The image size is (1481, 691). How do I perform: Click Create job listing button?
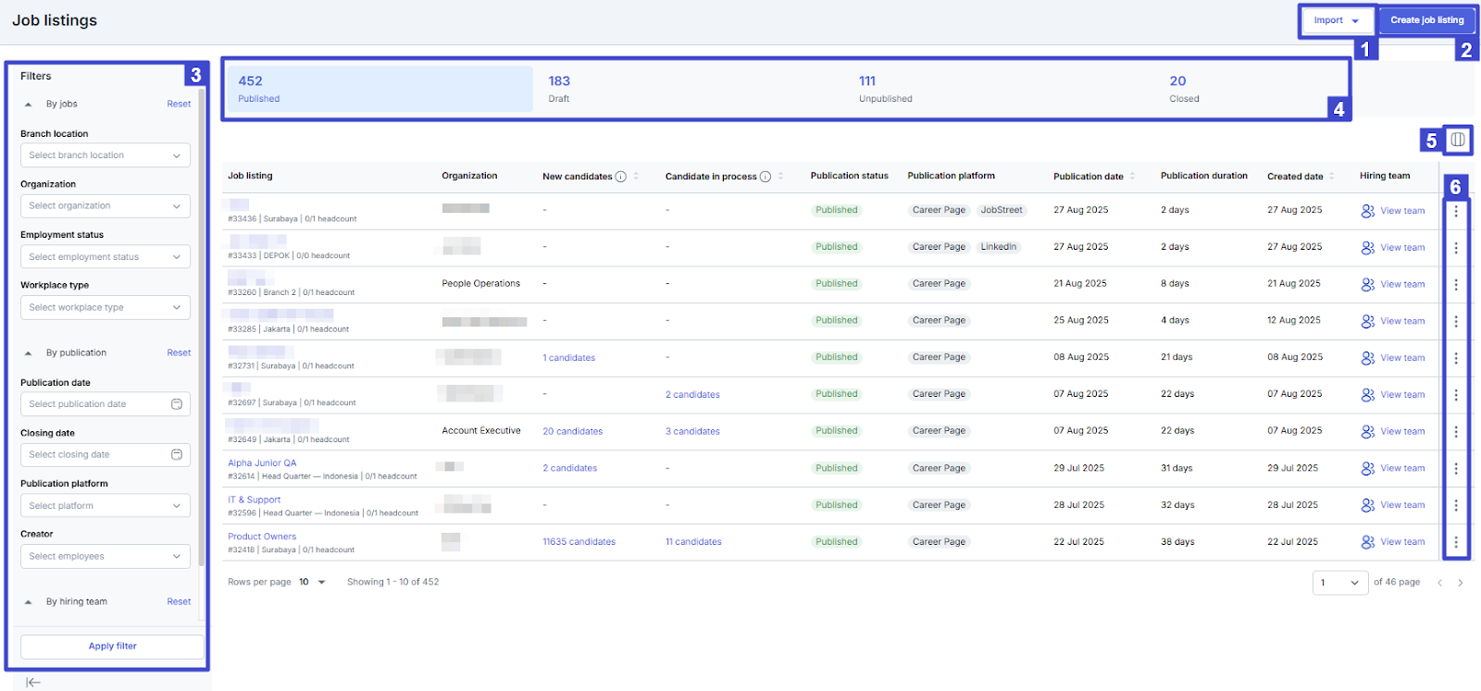click(1426, 20)
